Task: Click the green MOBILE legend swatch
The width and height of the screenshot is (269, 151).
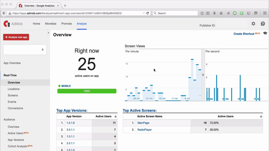Action: tap(59, 86)
